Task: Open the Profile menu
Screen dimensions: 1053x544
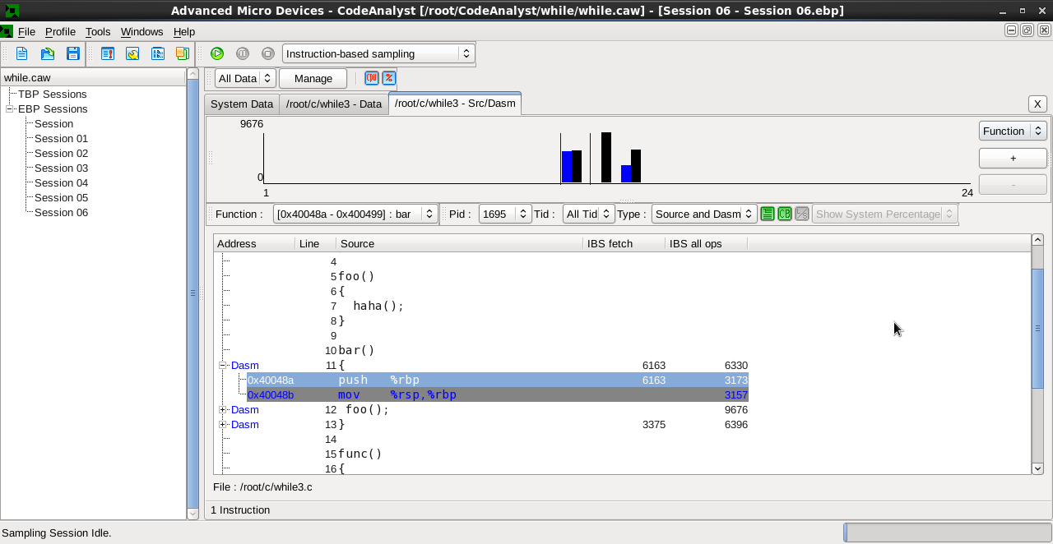Action: [x=60, y=31]
